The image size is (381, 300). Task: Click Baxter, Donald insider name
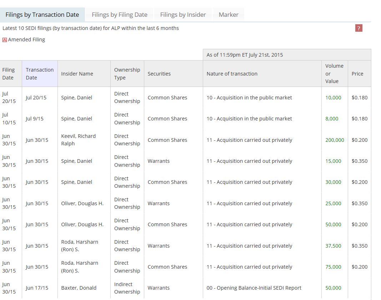pos(79,288)
